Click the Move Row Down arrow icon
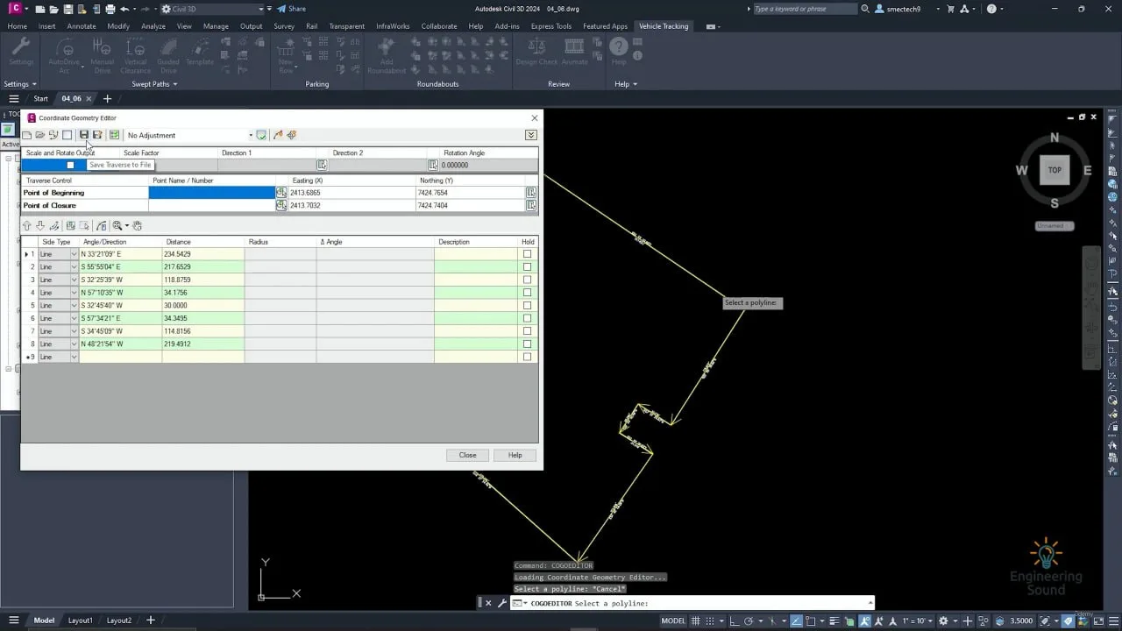The height and width of the screenshot is (631, 1122). (40, 225)
